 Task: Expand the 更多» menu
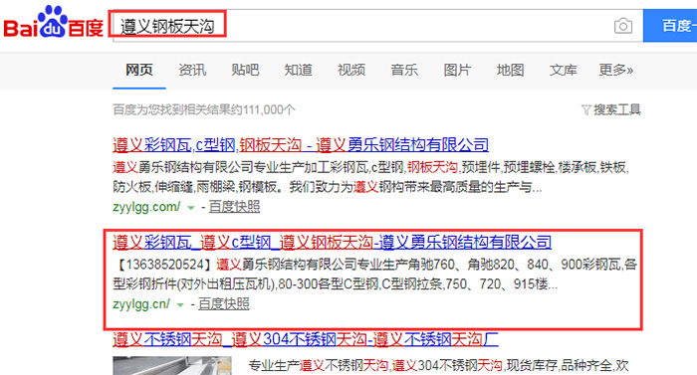[x=615, y=70]
